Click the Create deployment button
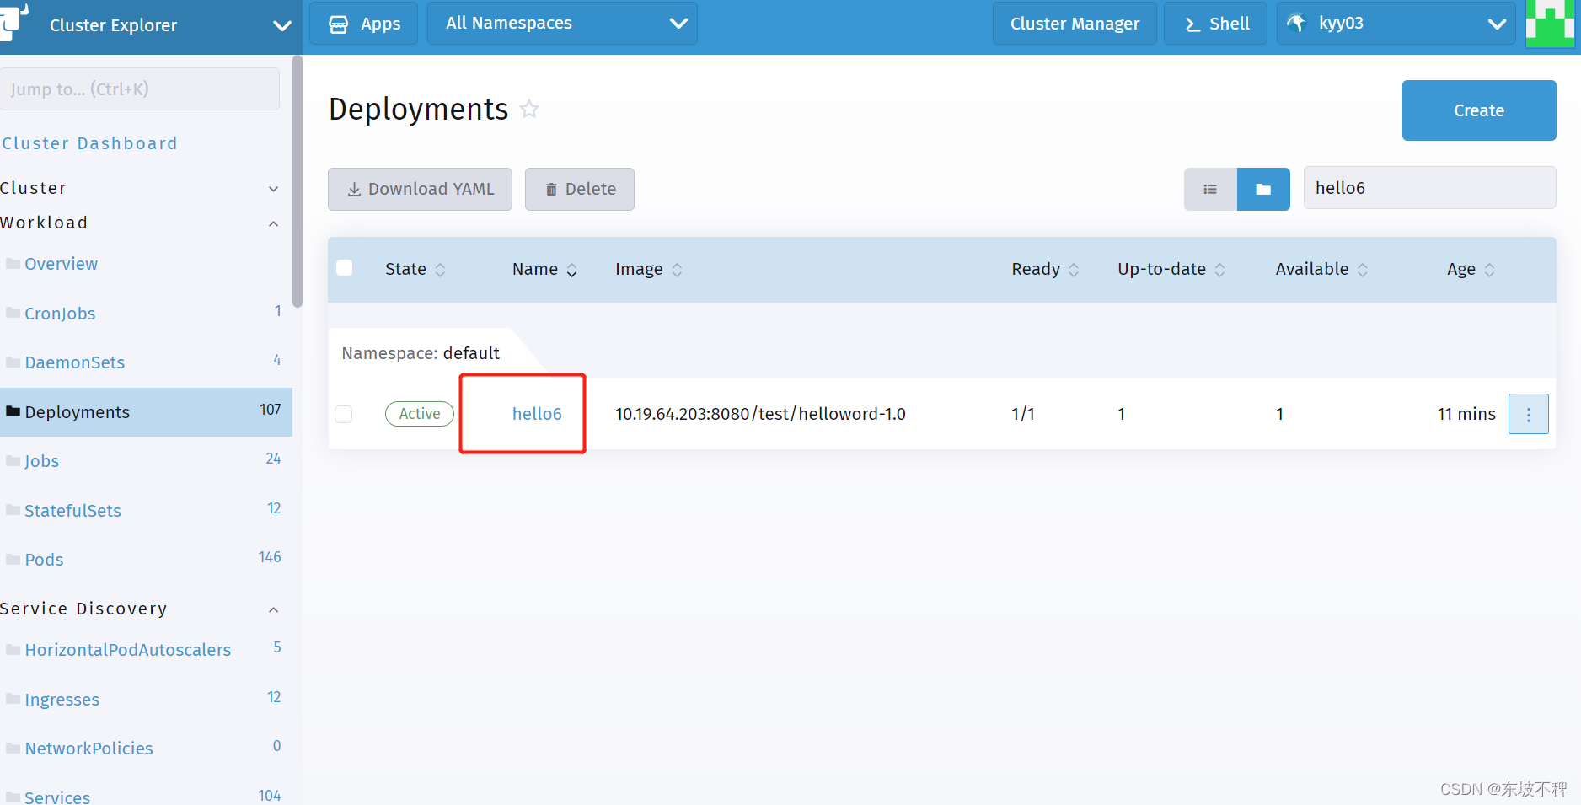1581x805 pixels. 1479,110
